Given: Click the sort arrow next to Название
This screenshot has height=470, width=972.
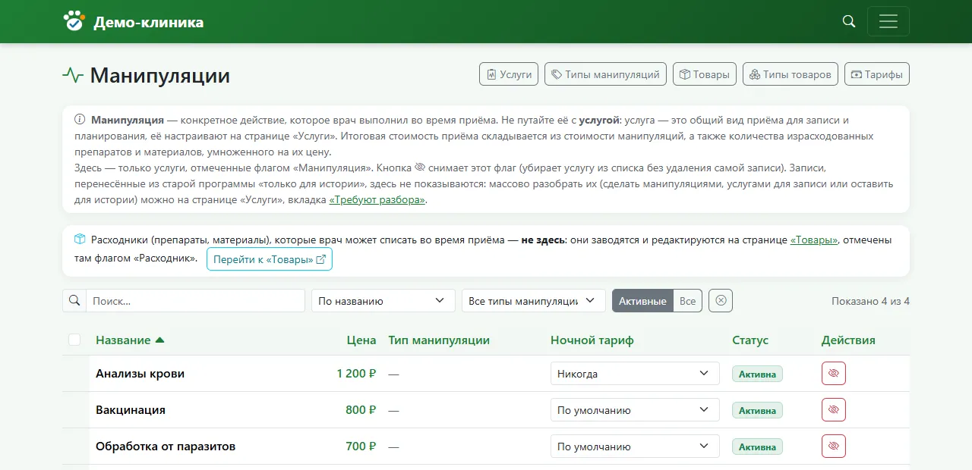Looking at the screenshot, I should tap(159, 340).
